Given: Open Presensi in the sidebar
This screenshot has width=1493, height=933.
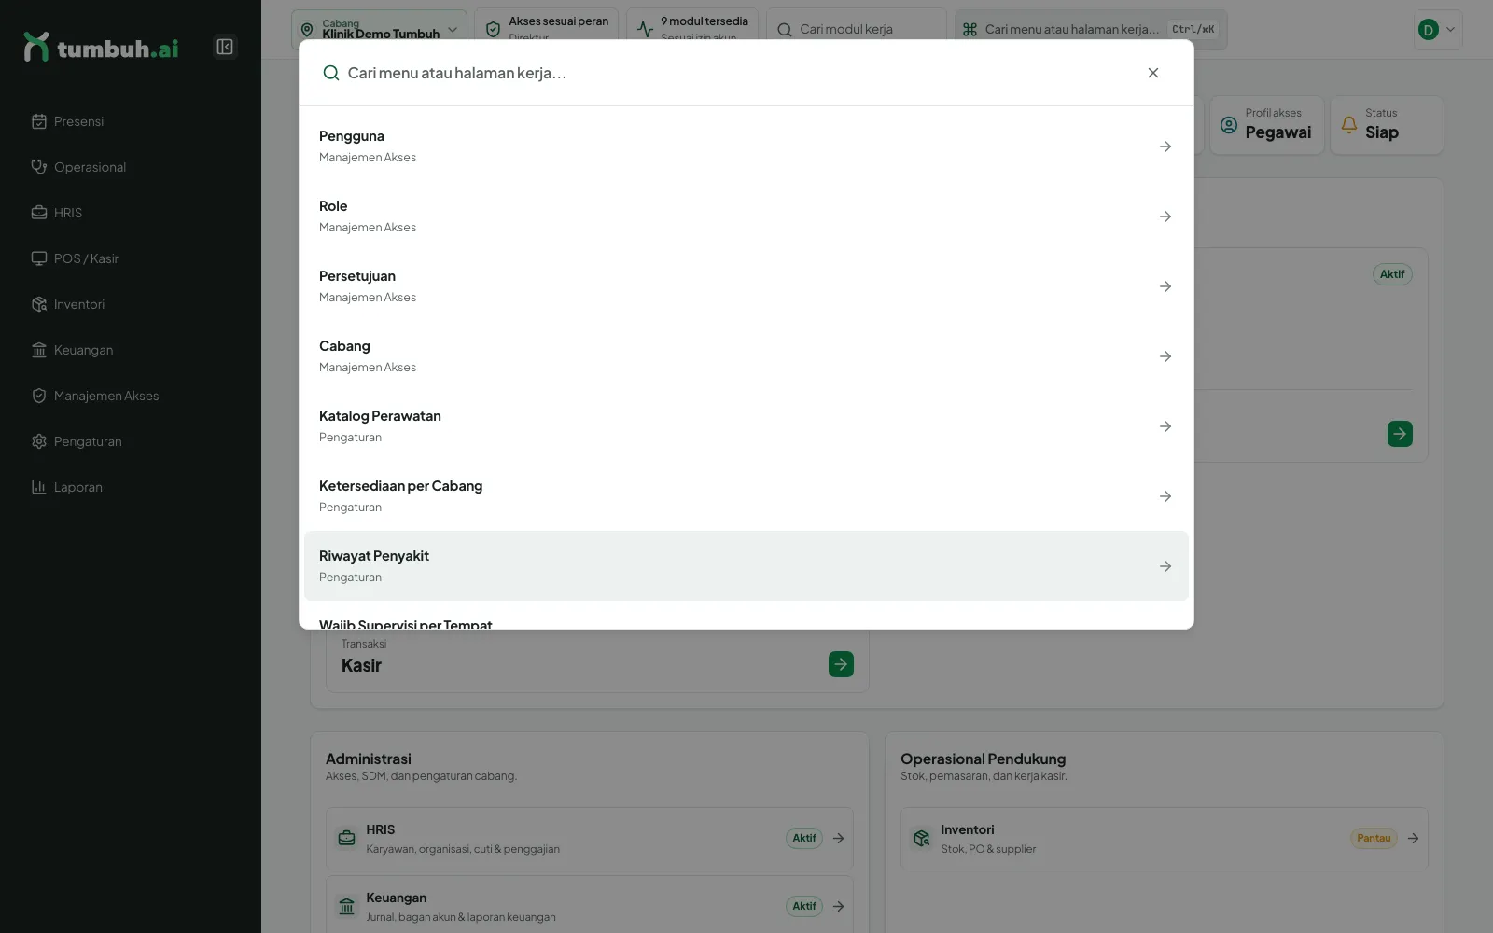Looking at the screenshot, I should [131, 121].
